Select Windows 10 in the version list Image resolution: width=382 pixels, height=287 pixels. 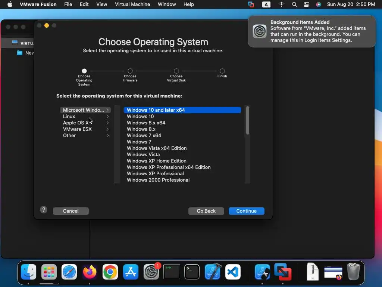tap(182, 117)
